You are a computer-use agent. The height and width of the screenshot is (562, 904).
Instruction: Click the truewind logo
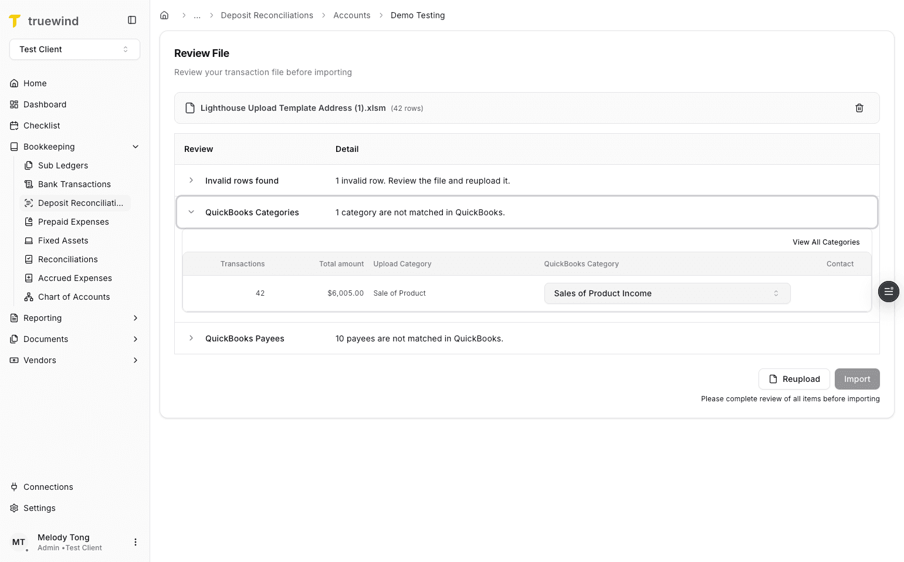(x=44, y=21)
